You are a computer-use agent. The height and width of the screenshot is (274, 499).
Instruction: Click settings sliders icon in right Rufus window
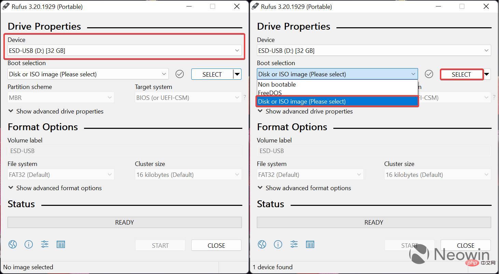(x=294, y=244)
